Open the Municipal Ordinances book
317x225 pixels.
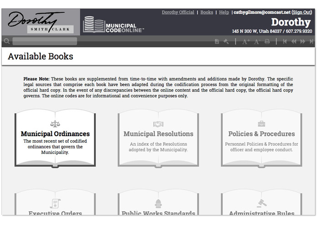(55, 138)
